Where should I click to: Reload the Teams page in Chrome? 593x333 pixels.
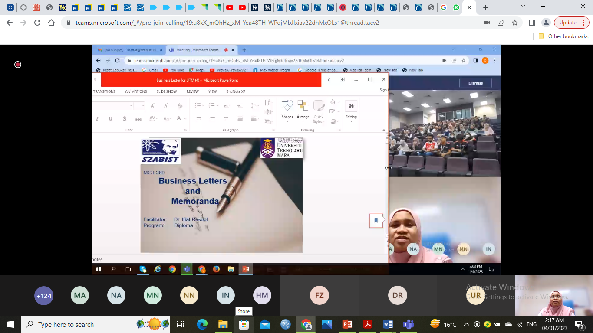click(x=37, y=23)
